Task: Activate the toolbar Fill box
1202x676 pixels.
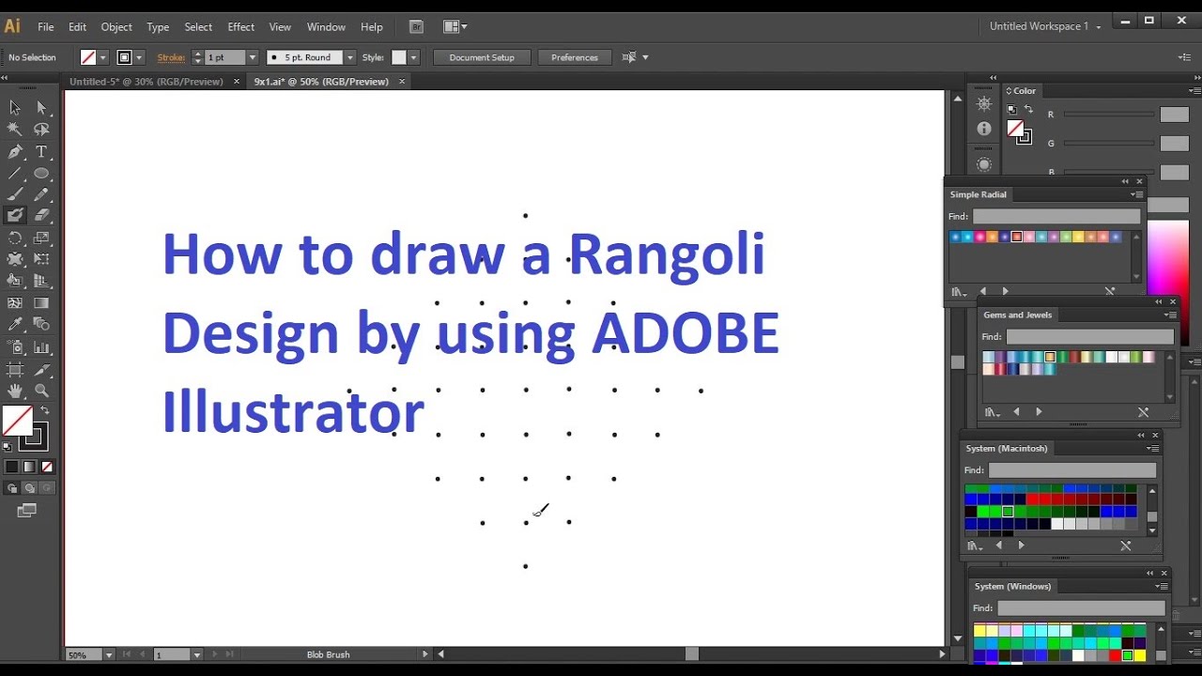Action: (x=17, y=421)
